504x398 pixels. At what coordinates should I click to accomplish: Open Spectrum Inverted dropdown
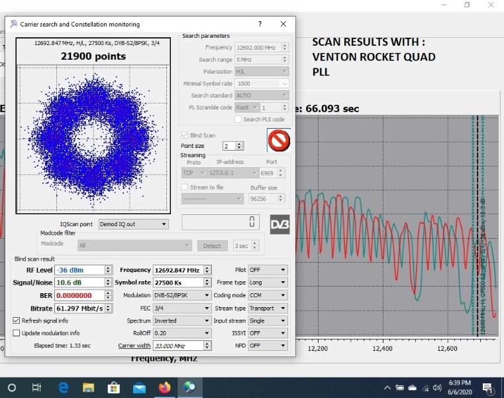pos(182,320)
